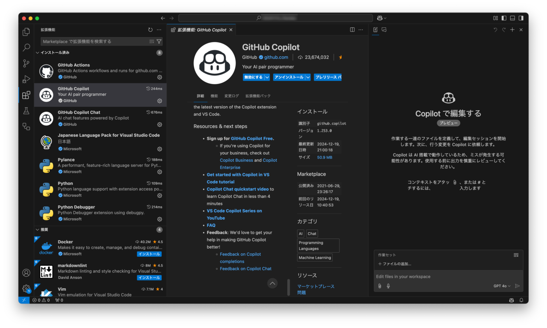The image size is (547, 328).
Task: Close the GitHub Copilot editor tab
Action: (x=231, y=30)
